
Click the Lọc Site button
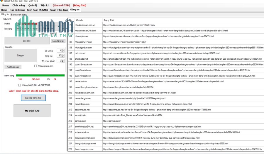27,41
